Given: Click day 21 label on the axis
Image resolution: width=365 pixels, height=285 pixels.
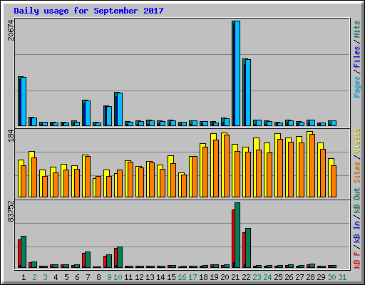Looking at the screenshot, I should pyautogui.click(x=235, y=277).
